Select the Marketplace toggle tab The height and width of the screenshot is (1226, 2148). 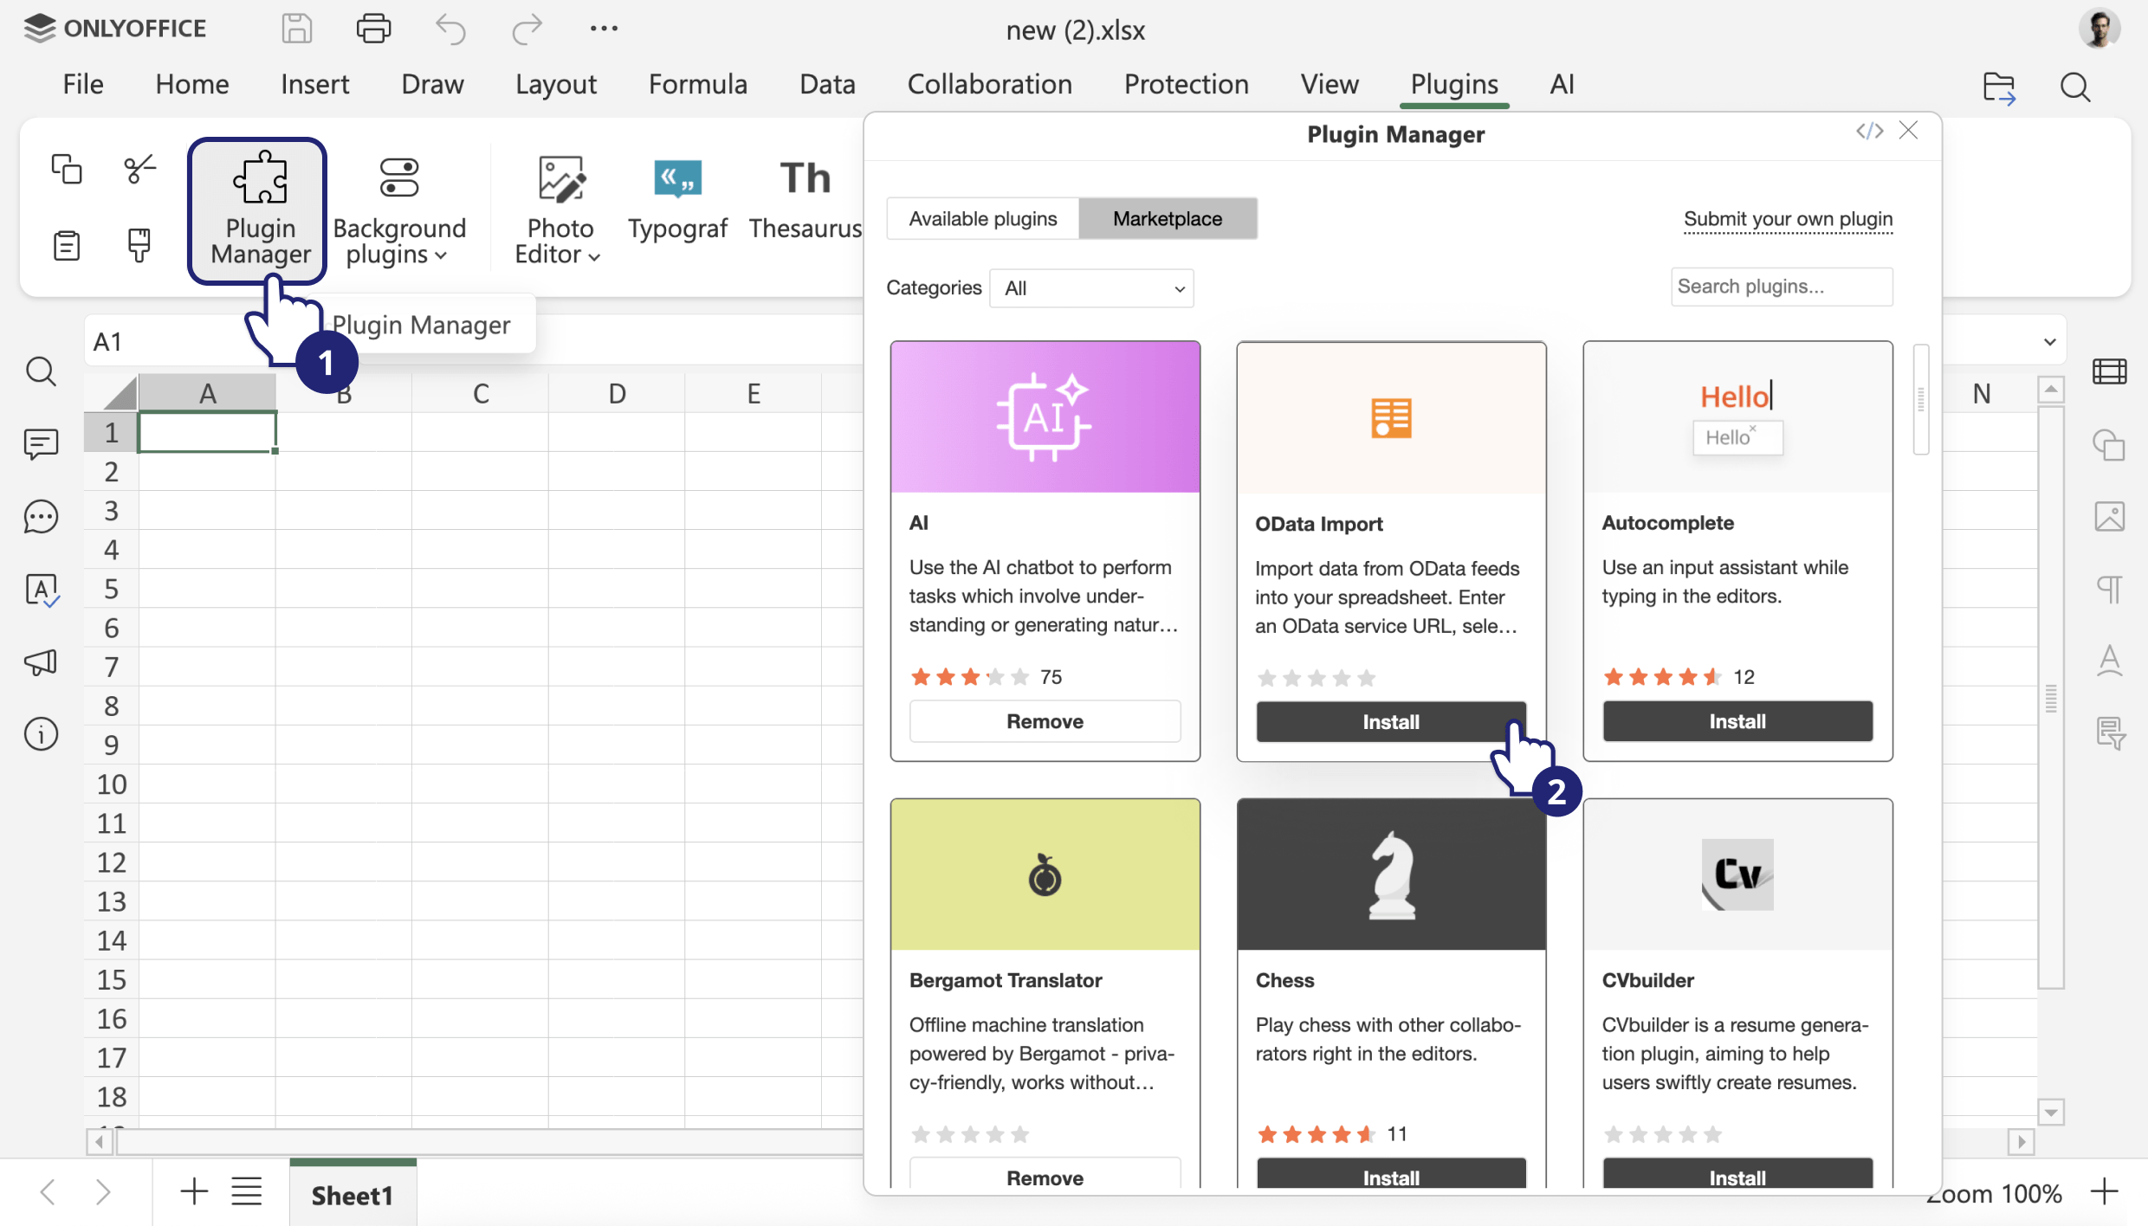coord(1167,219)
